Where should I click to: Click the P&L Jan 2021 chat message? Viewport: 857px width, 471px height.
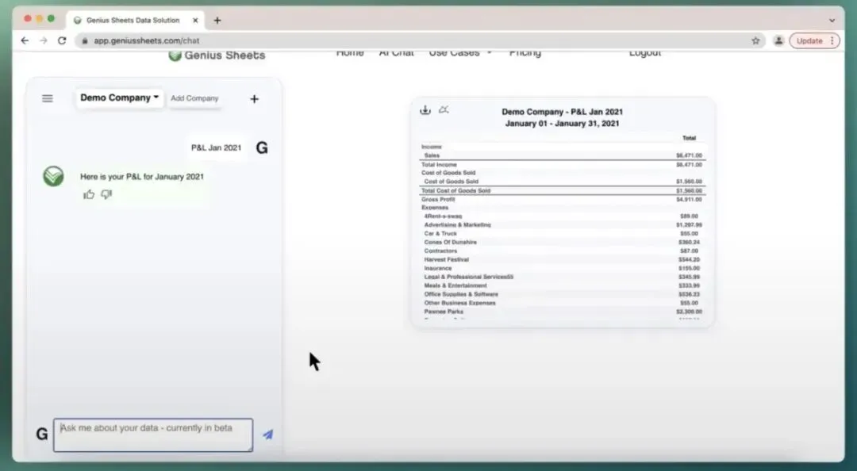point(216,147)
